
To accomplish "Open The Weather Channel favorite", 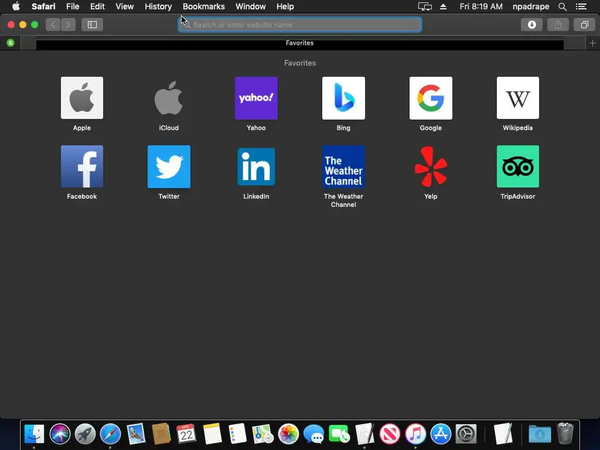I will [x=343, y=166].
